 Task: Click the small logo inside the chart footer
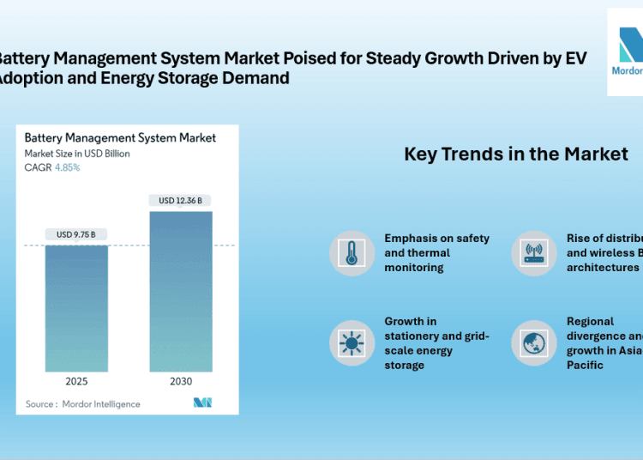(202, 402)
